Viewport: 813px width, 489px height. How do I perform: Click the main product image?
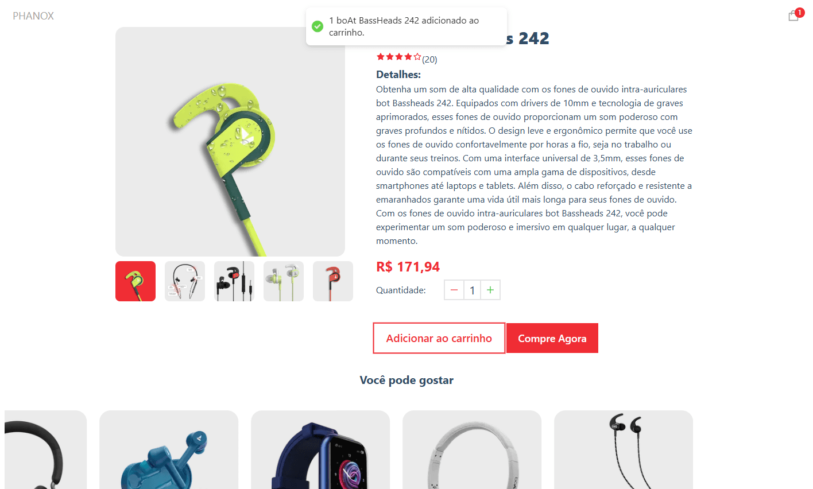(230, 142)
